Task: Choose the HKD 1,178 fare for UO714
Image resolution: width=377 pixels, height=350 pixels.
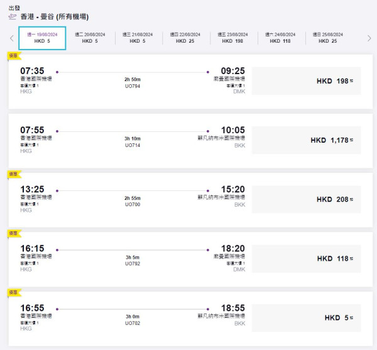Action: 307,140
